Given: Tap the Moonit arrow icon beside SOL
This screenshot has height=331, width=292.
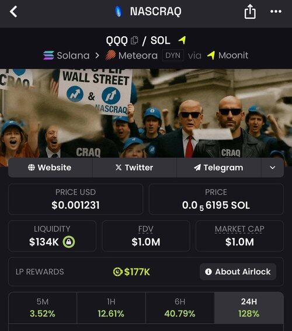Looking at the screenshot, I should click(182, 40).
